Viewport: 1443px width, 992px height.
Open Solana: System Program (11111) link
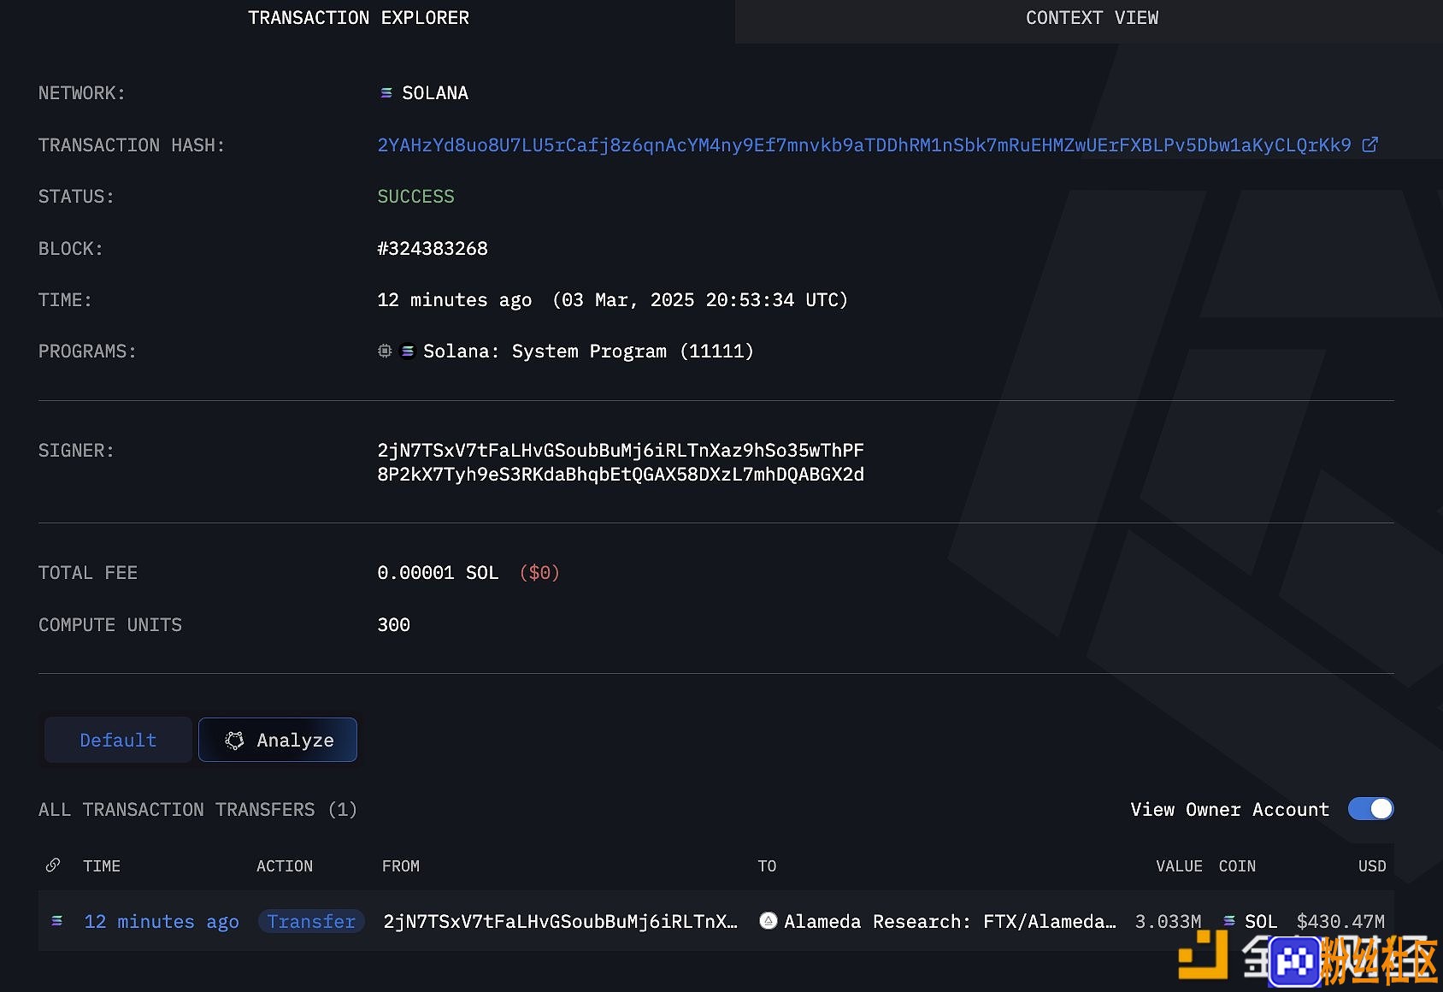coord(588,351)
